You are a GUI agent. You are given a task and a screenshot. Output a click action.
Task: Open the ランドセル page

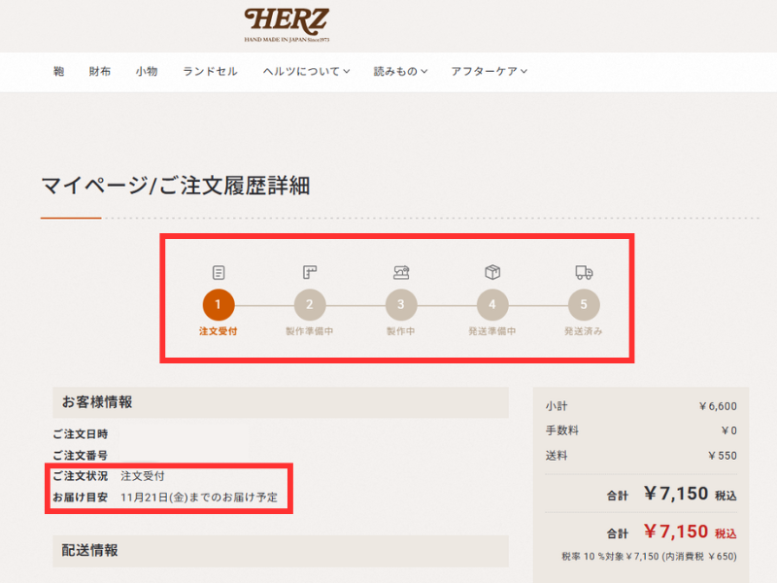(209, 71)
